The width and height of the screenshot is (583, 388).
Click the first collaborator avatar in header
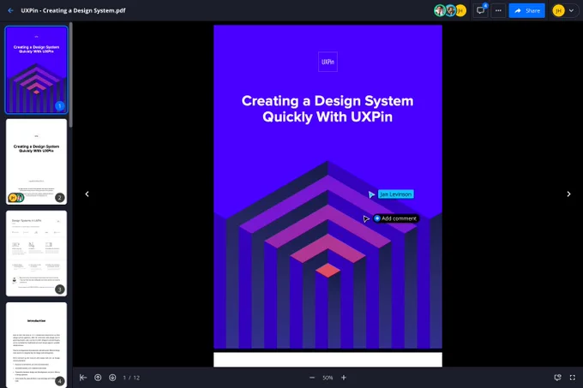click(x=440, y=10)
